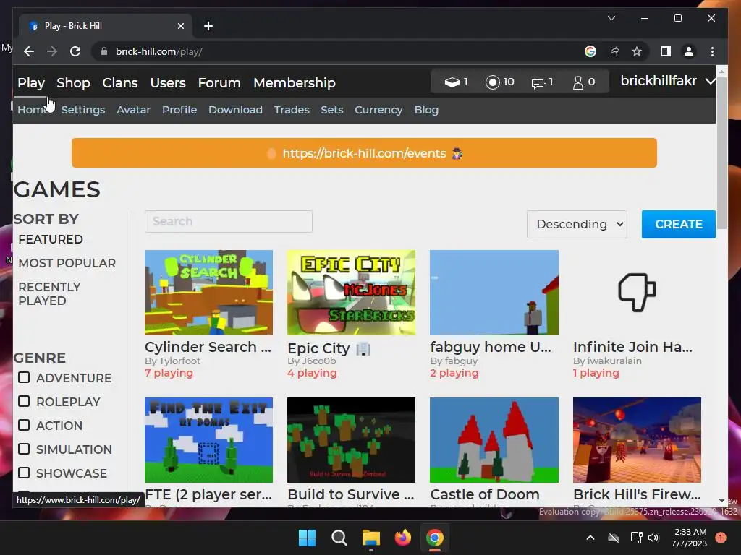Open the Castle of Doom thumbnail
Viewport: 741px width, 555px height.
(x=494, y=440)
